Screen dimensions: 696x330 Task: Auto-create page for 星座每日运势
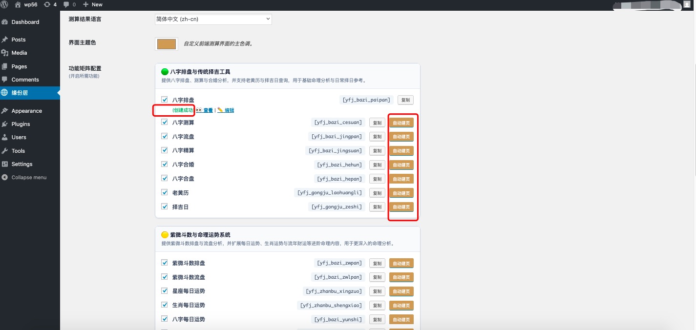pyautogui.click(x=401, y=291)
